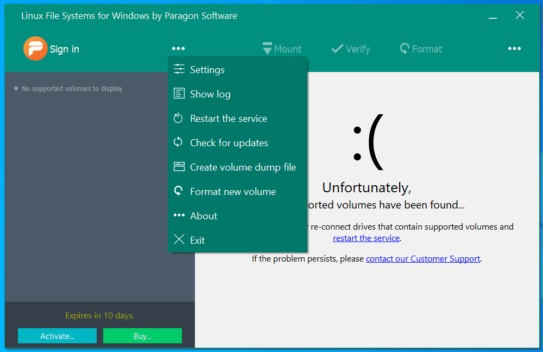Screen dimensions: 543x352
Task: Choose Exit from the menu
Action: click(x=238, y=240)
